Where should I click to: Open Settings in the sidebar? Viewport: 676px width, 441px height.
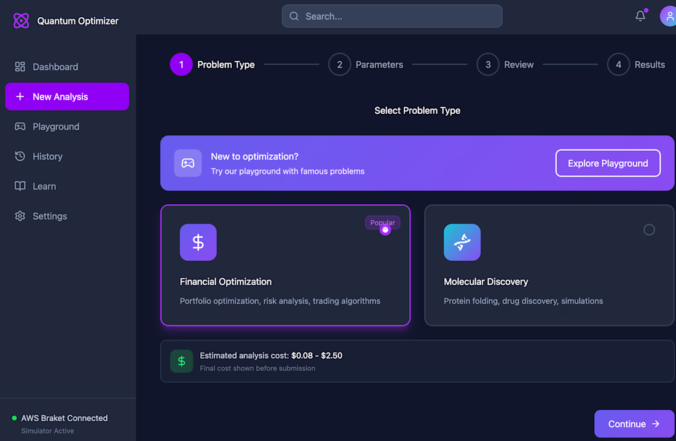(x=67, y=216)
